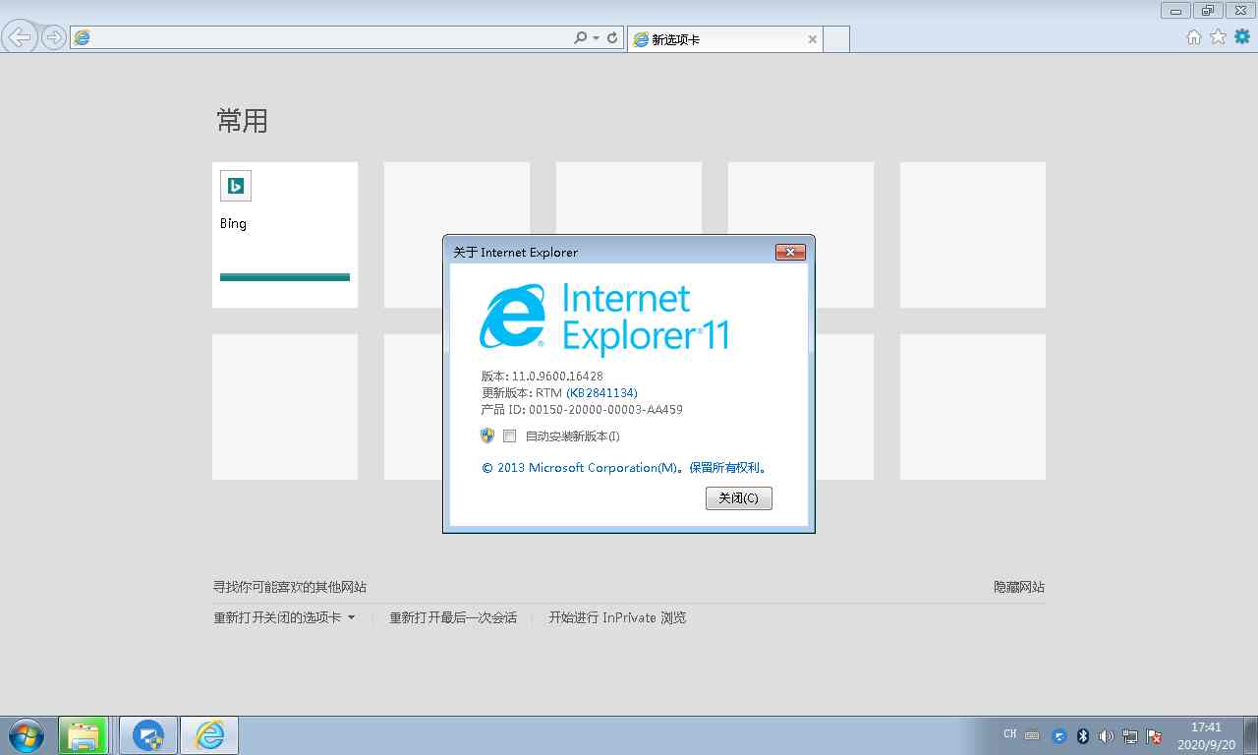Close the About Internet Explorer dialog via X

click(x=790, y=253)
